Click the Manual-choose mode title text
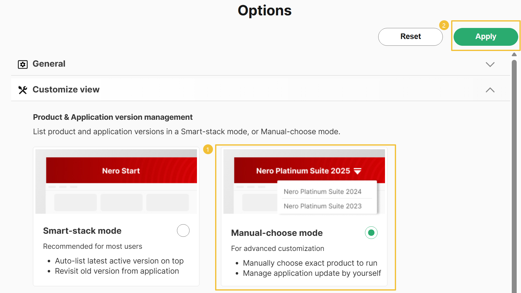 coord(277,233)
